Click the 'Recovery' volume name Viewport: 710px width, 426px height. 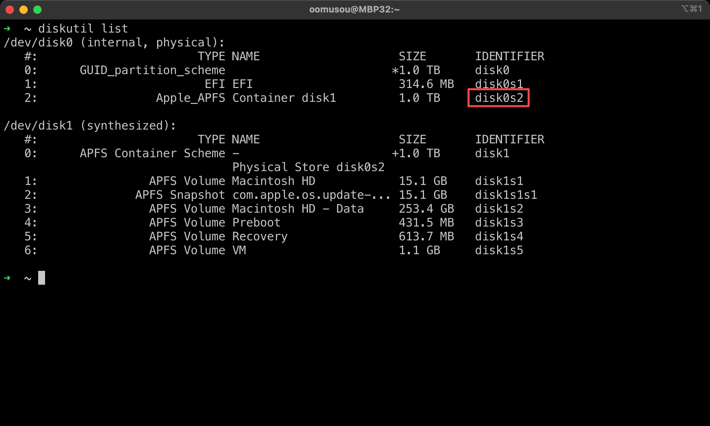tap(260, 237)
